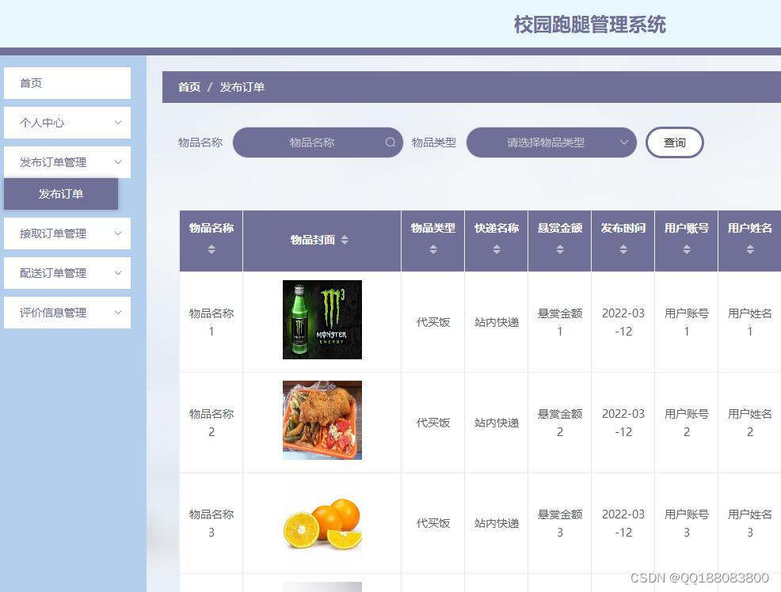Sort table by 悬赏金额 column arrows
The height and width of the screenshot is (592, 781).
click(560, 249)
